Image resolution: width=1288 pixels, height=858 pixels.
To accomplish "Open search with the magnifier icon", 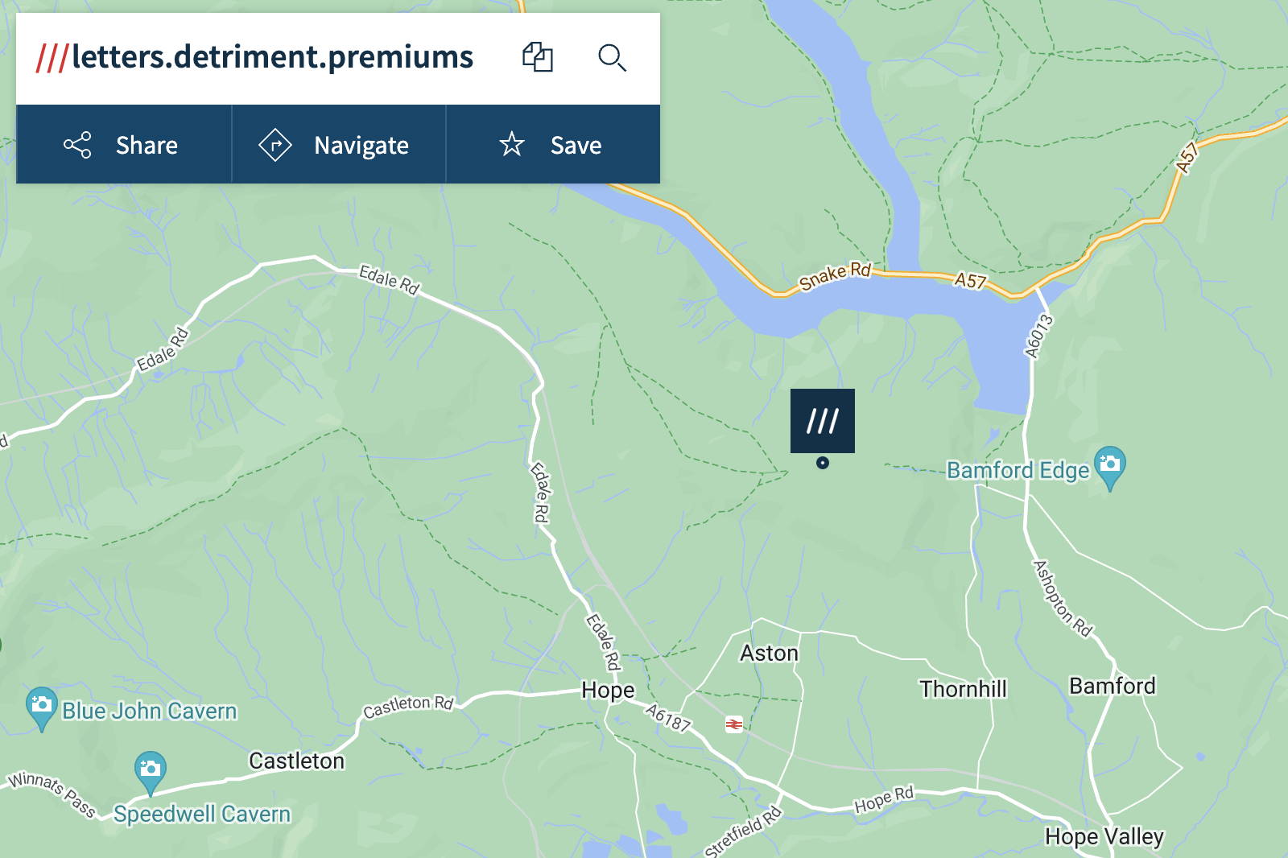I will pos(612,58).
